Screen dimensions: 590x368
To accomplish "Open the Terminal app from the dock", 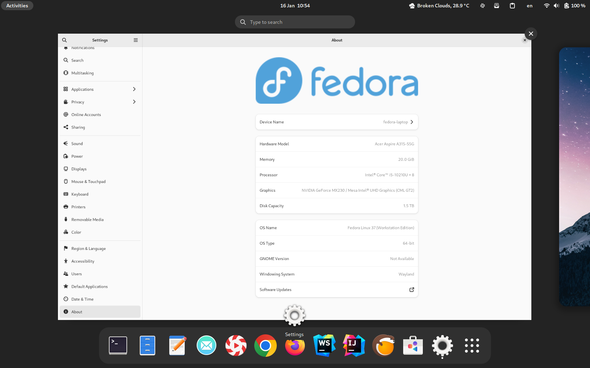I will click(x=118, y=346).
